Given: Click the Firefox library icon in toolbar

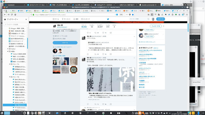Looking at the screenshot, I should [x=149, y=15].
